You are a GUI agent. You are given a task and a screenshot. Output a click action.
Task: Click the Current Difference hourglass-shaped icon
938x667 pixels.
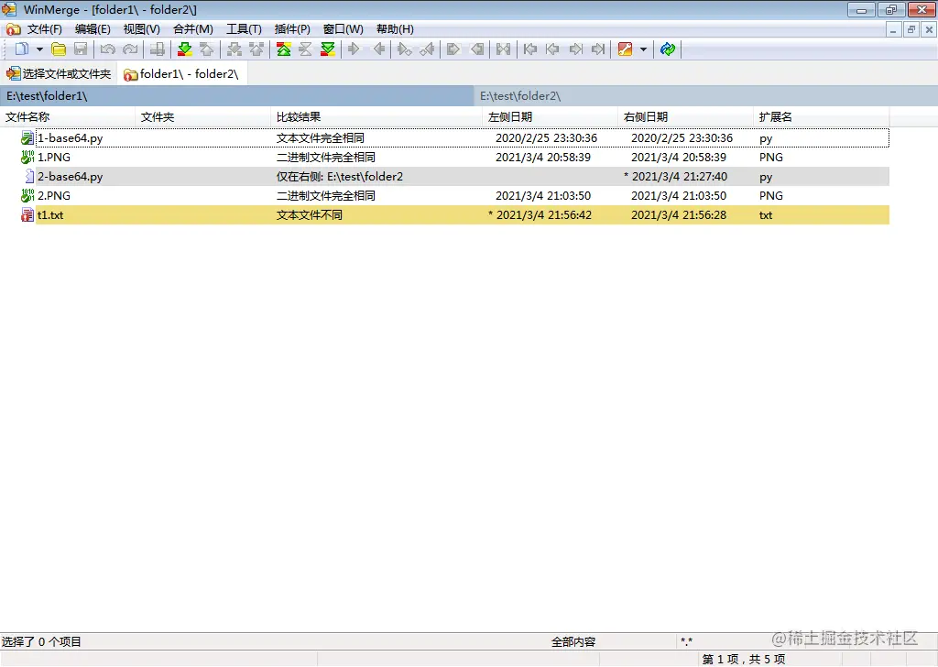pyautogui.click(x=305, y=49)
